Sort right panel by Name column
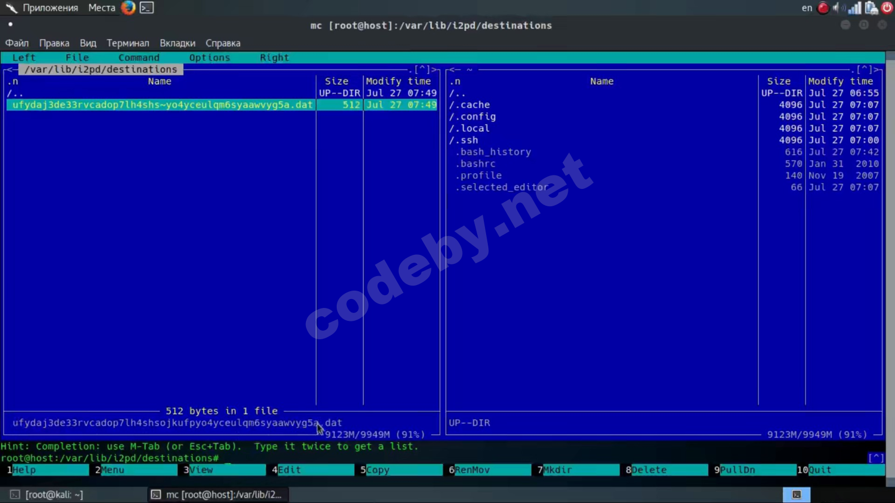The width and height of the screenshot is (895, 503). (x=602, y=82)
